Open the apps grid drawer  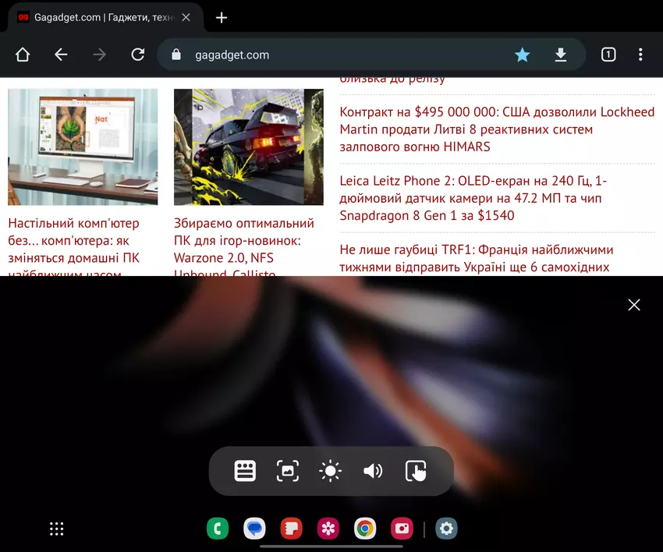(57, 529)
